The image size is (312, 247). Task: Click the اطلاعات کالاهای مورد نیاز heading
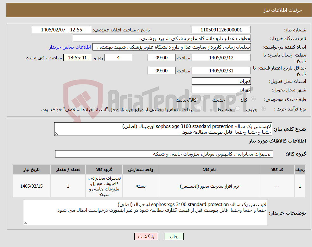tap(277, 141)
